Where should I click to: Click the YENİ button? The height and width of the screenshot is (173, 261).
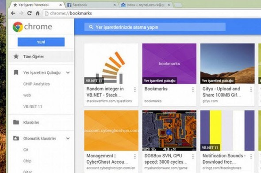tap(41, 42)
